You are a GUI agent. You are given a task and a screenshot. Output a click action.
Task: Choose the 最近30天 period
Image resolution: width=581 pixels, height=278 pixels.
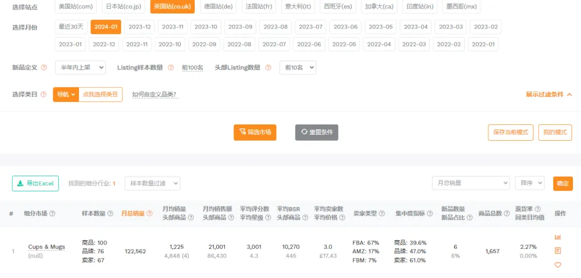[71, 27]
